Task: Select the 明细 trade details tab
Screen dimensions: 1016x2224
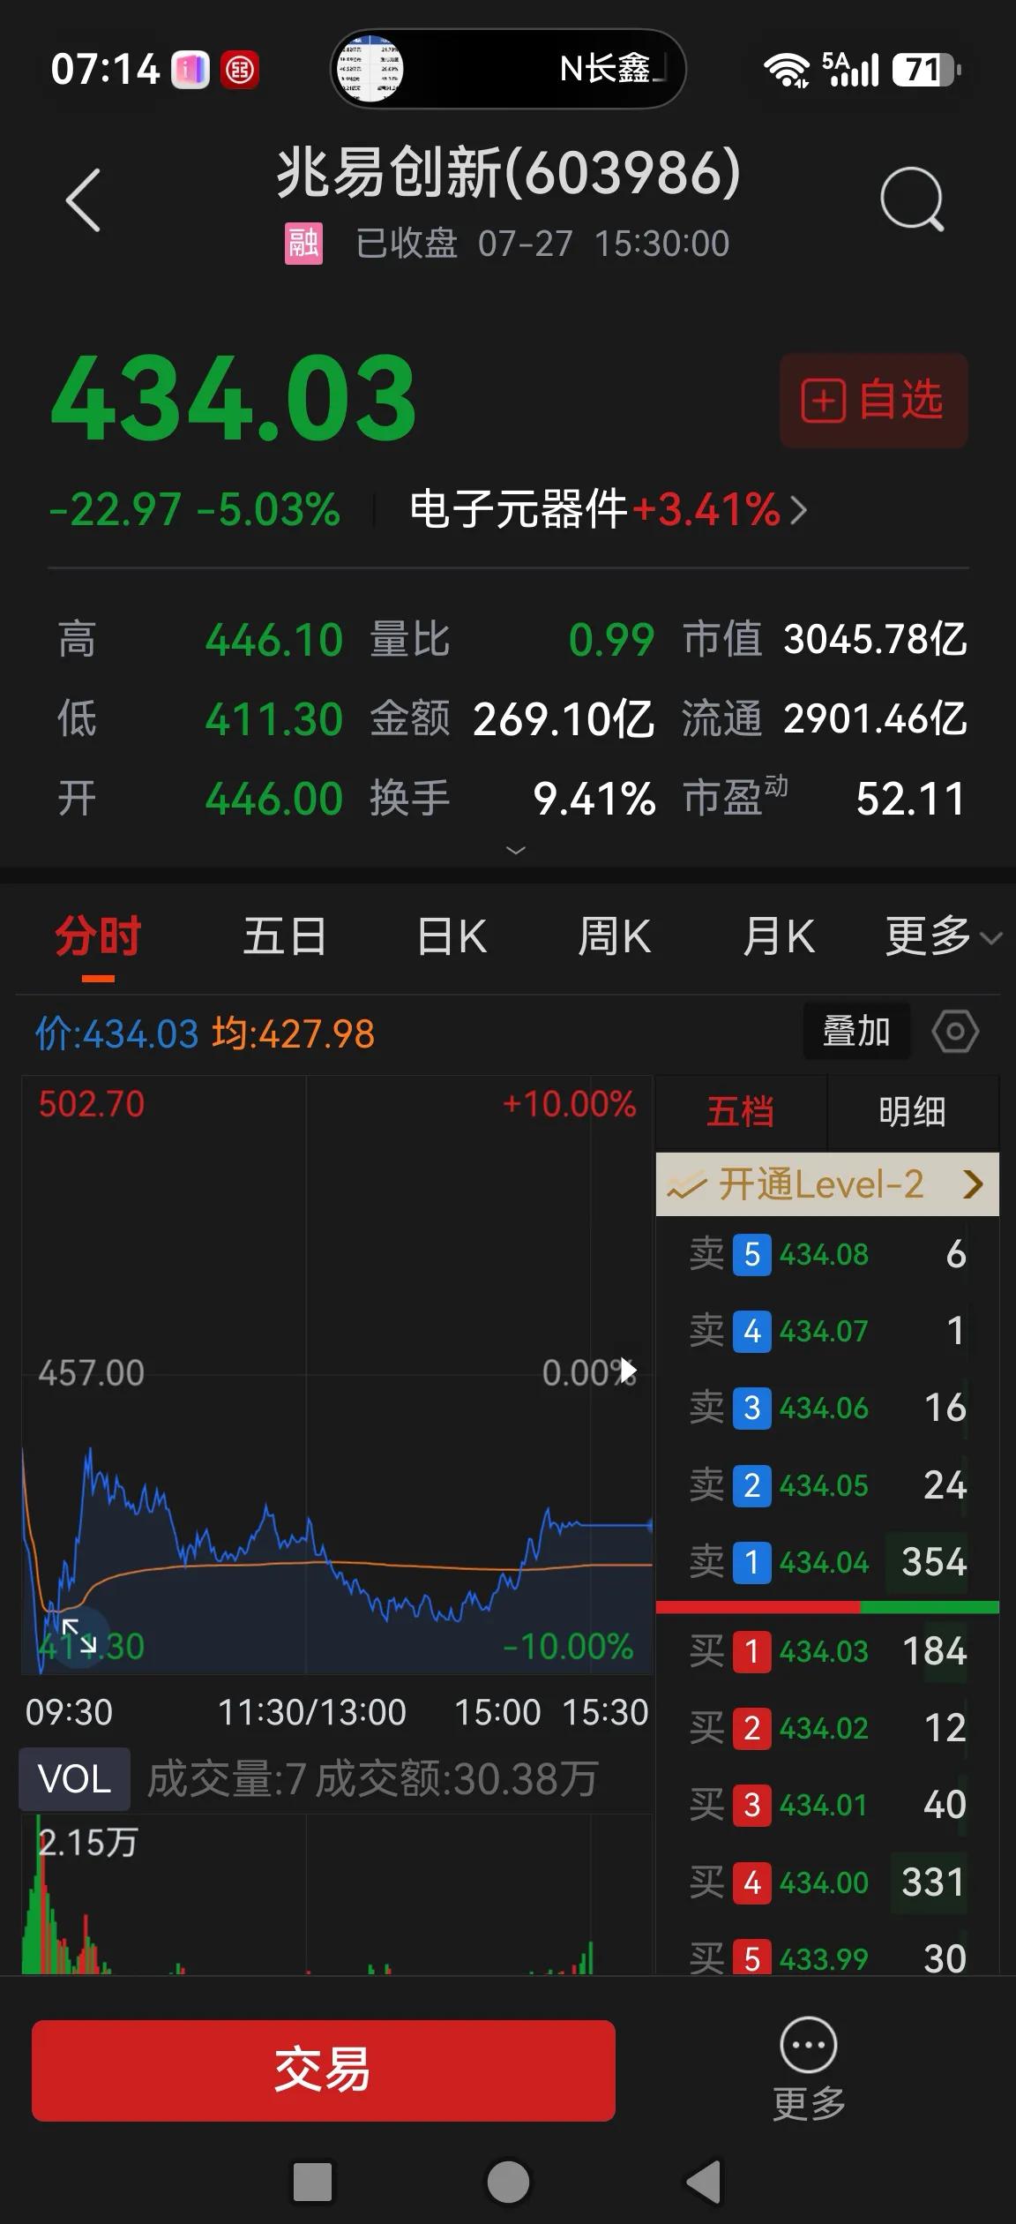Action: click(x=913, y=1112)
